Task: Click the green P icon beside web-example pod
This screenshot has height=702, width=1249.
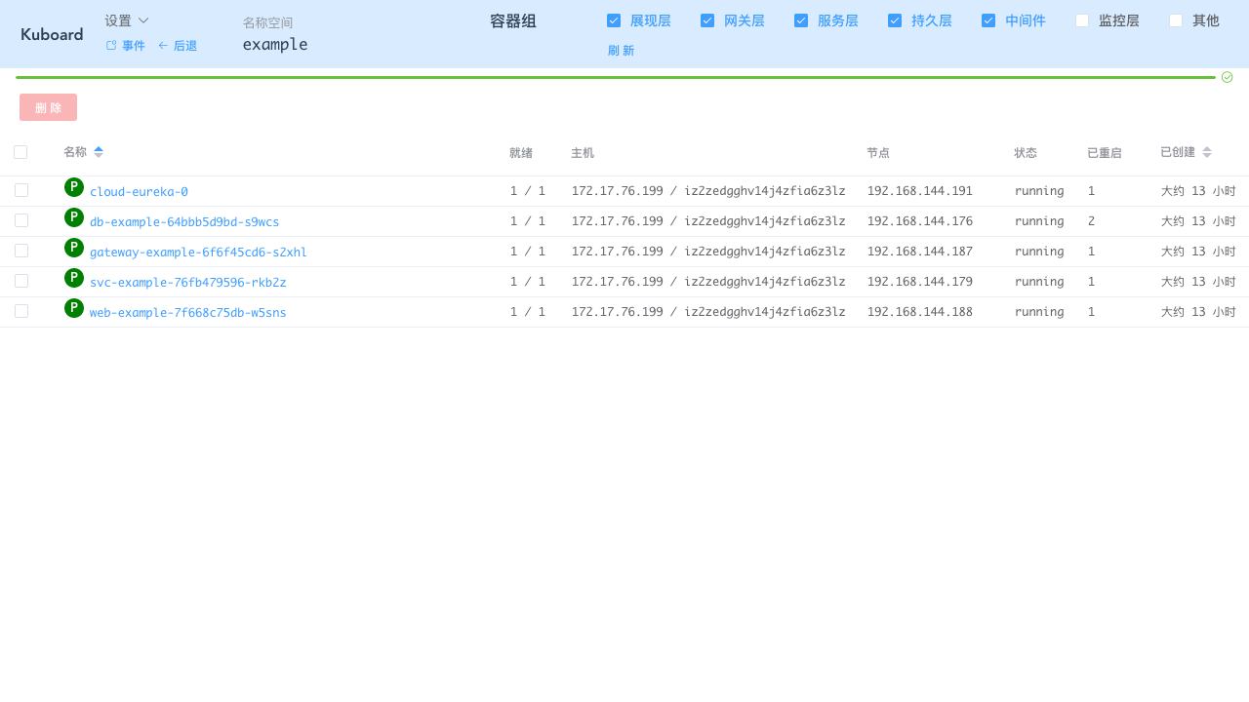Action: click(x=74, y=308)
